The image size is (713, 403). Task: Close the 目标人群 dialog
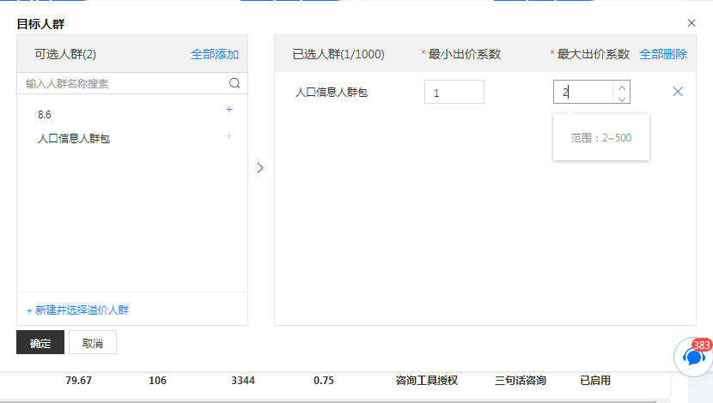tap(692, 23)
